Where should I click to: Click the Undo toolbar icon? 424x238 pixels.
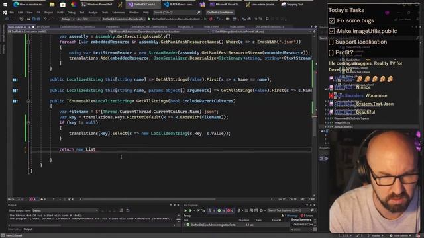[x=45, y=19]
